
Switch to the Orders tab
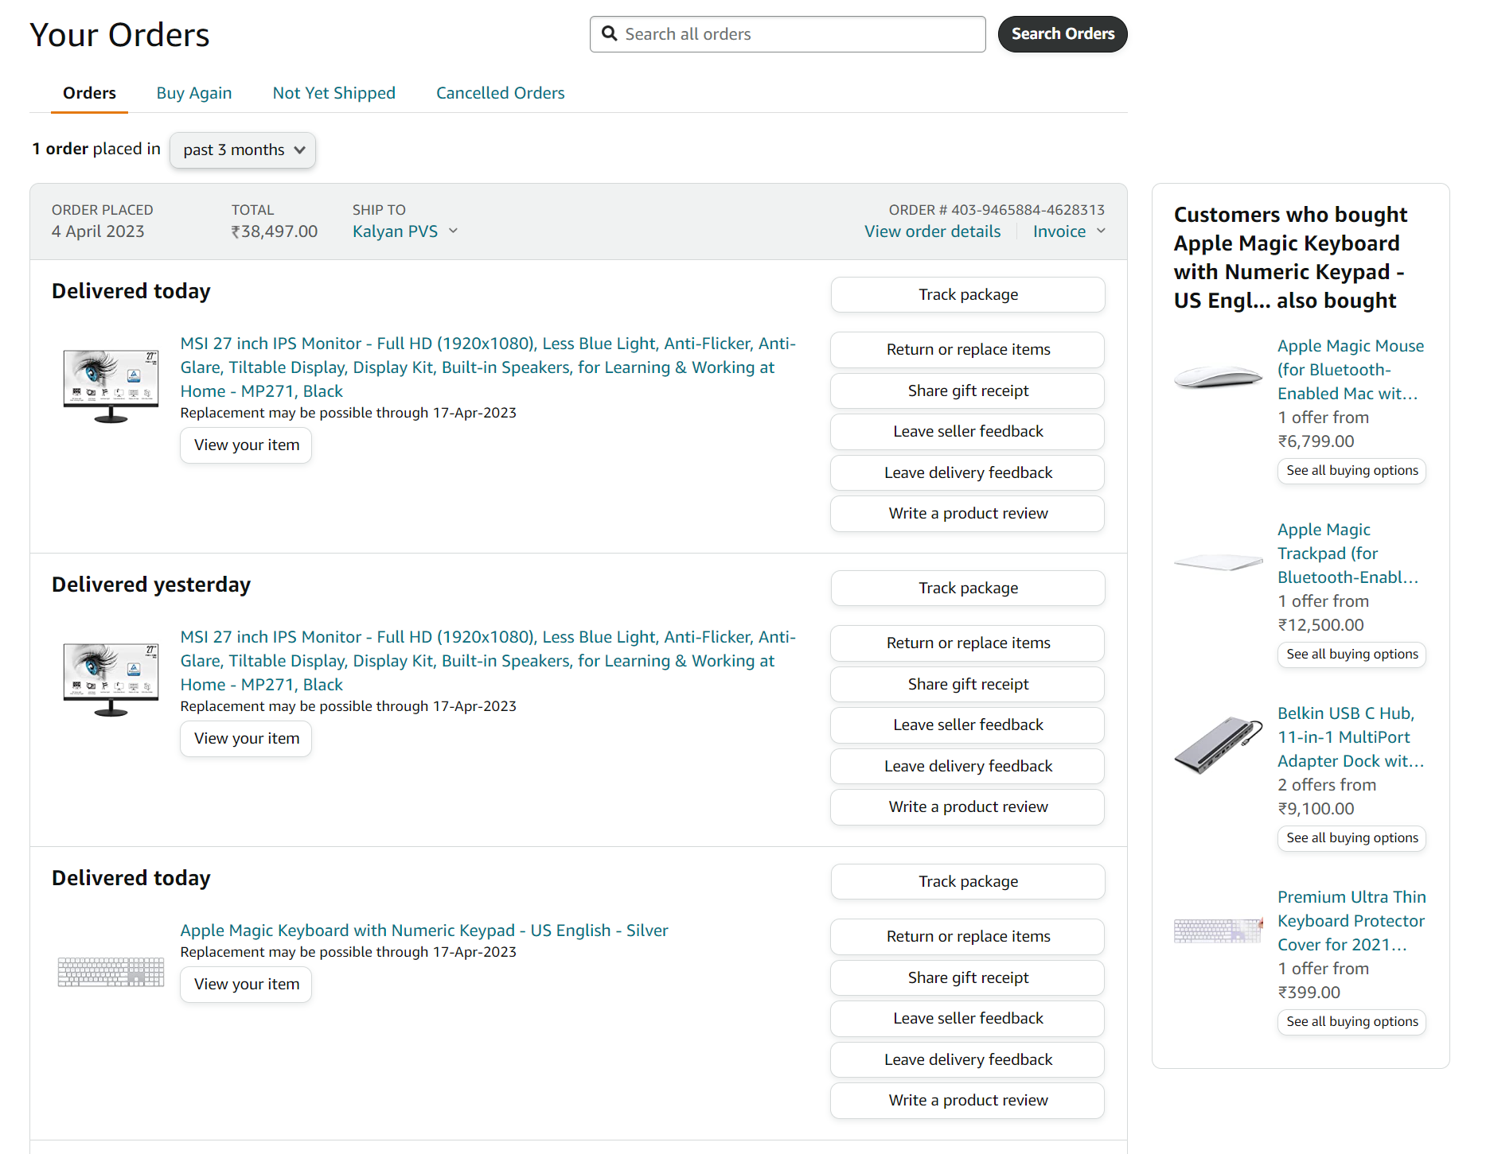89,93
